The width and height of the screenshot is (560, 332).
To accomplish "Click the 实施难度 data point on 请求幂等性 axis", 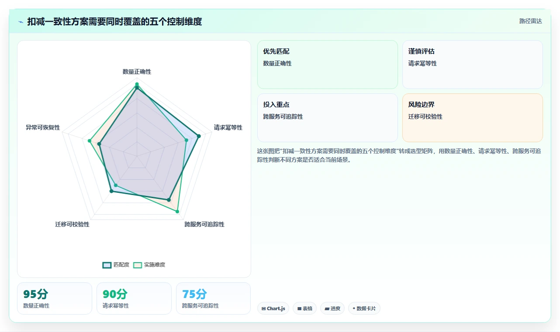I will pos(187,140).
